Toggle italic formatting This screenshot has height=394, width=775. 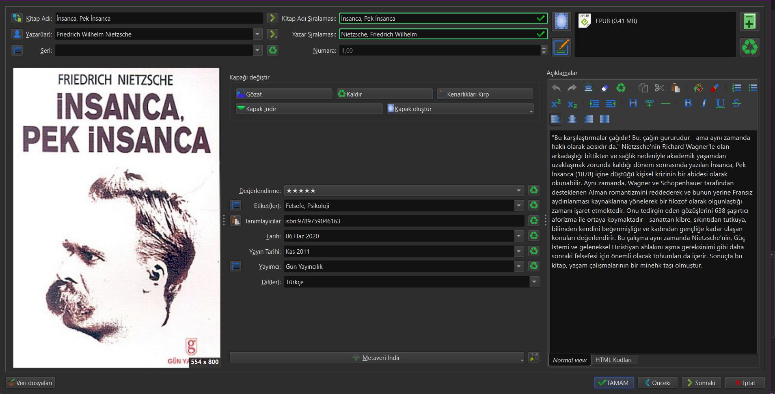704,103
